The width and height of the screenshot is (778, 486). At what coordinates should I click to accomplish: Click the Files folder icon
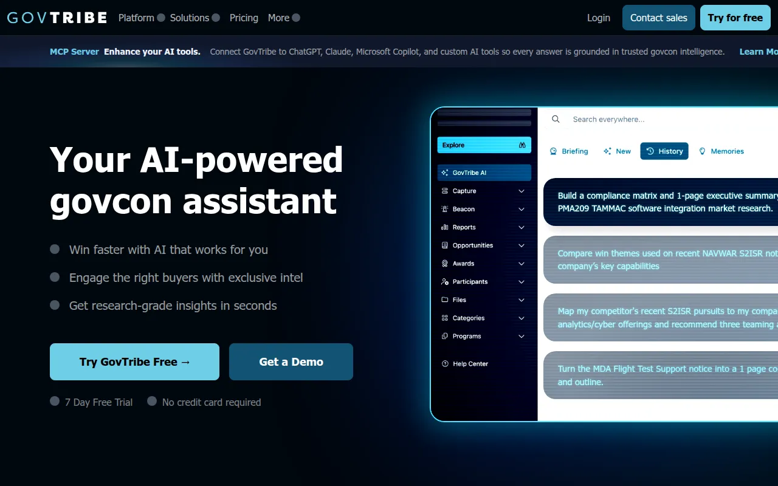click(445, 300)
